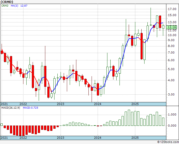Screen dimensions: 179x144
Task: Click the 6.00 price axis label
Action: coord(171,60)
